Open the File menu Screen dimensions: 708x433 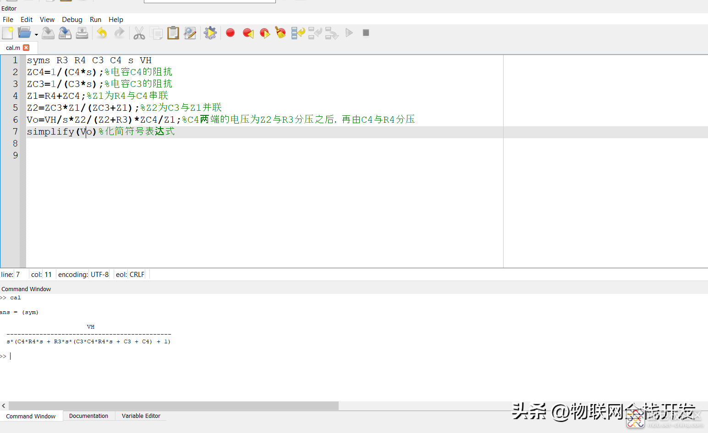[8, 19]
